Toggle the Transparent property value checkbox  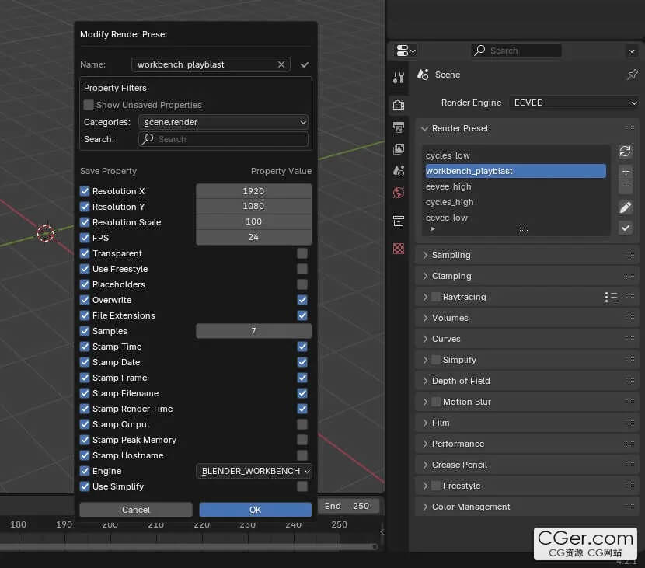(302, 253)
